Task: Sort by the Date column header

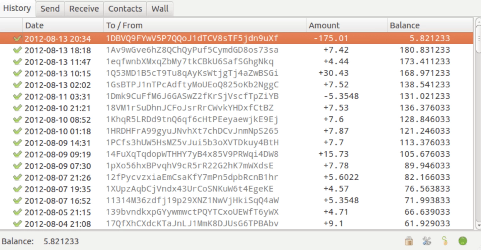Action: click(63, 25)
